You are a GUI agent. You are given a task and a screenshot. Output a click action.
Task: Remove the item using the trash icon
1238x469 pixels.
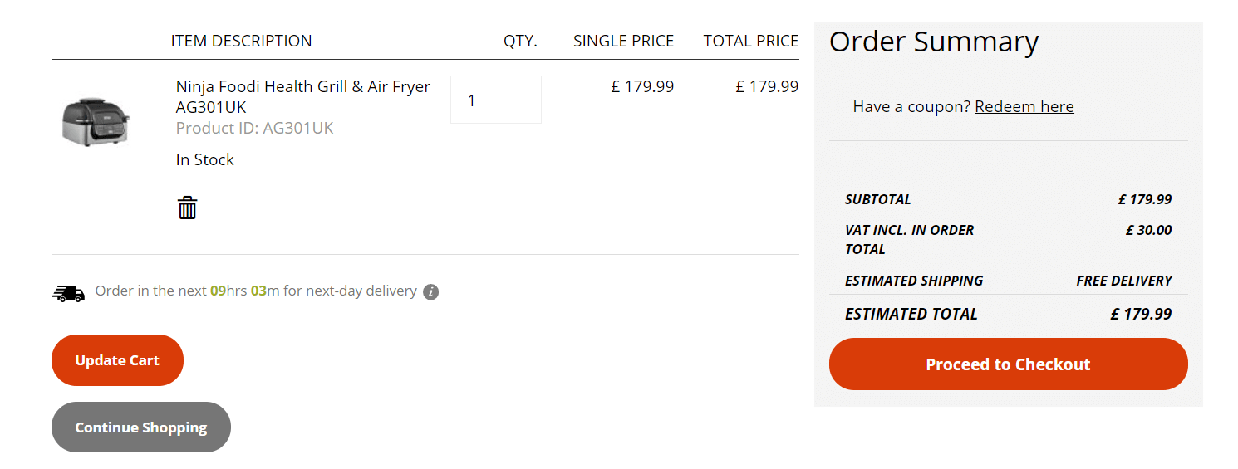(188, 208)
